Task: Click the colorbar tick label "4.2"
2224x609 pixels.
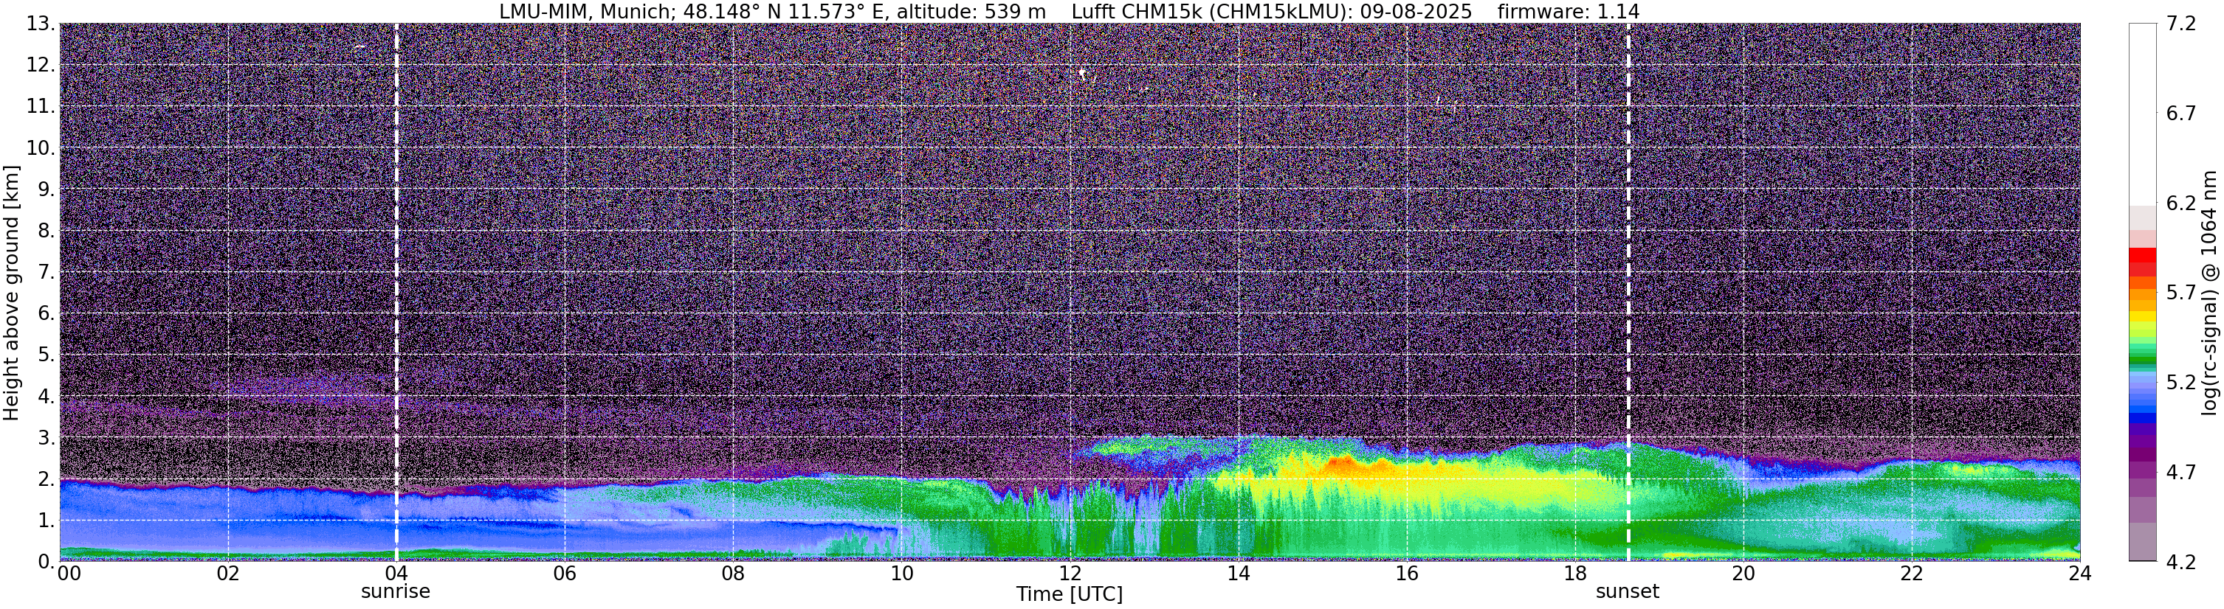Action: pos(2181,563)
